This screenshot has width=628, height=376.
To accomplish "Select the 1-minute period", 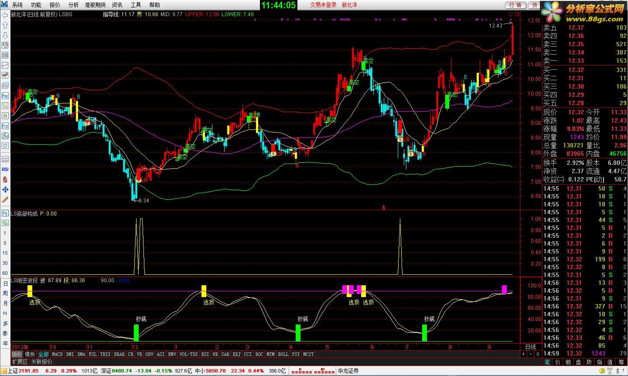I will 5,233.
